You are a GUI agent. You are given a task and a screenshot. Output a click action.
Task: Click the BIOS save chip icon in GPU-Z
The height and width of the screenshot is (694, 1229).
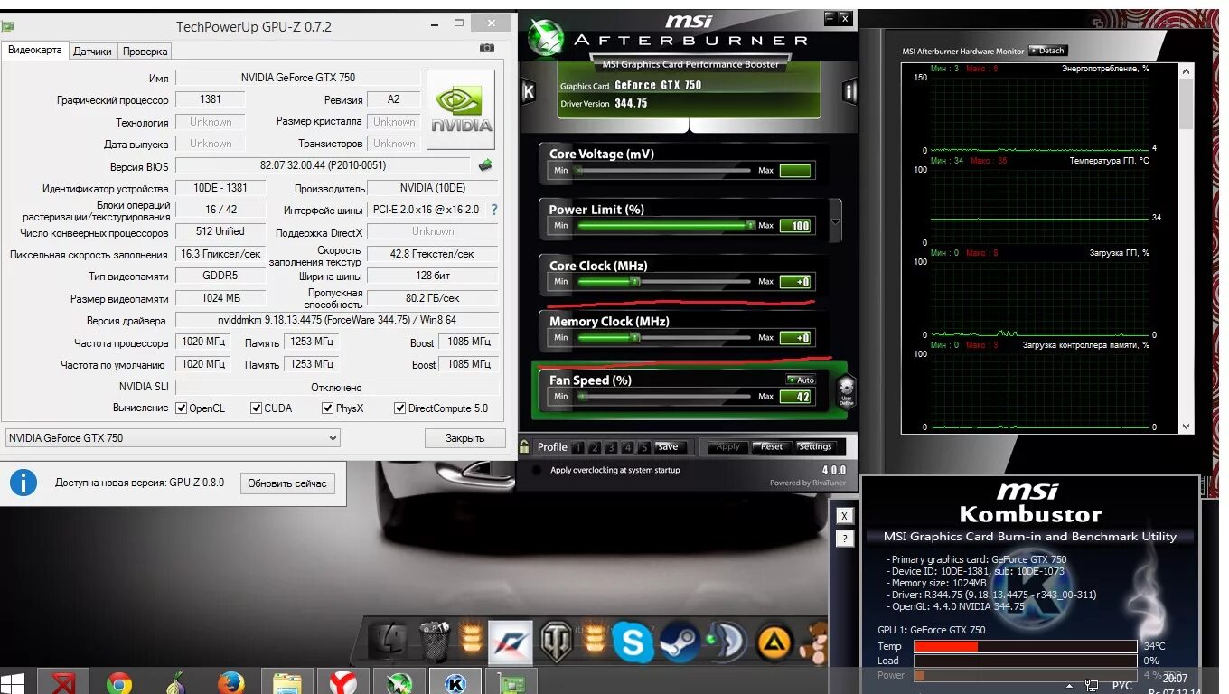pyautogui.click(x=485, y=165)
